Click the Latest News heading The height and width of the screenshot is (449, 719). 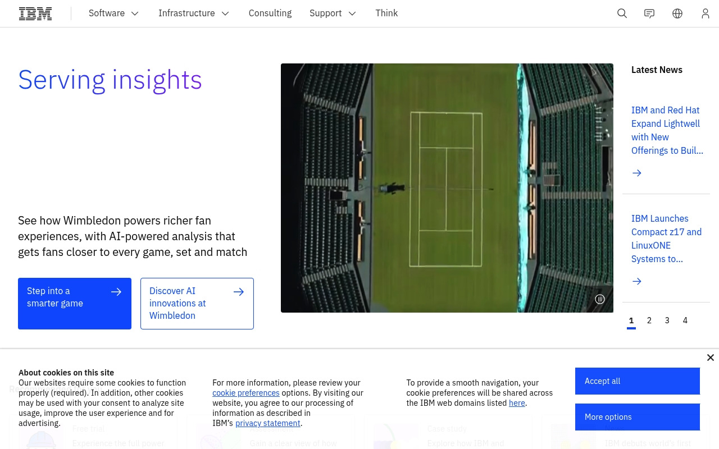click(x=657, y=70)
